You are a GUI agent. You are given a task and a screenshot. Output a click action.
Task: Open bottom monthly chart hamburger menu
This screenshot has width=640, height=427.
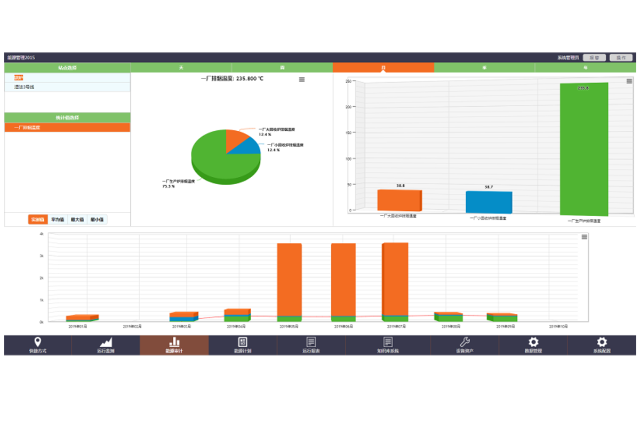tap(585, 237)
